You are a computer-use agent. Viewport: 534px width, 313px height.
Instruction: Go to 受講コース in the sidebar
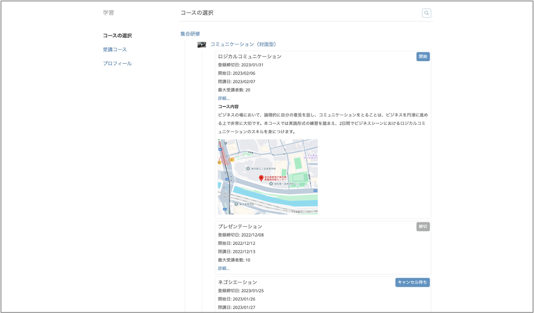tap(115, 49)
